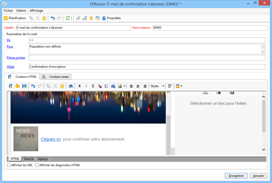Image resolution: width=272 pixels, height=183 pixels.
Task: Click the orange personalization block icon
Action: point(178,86)
